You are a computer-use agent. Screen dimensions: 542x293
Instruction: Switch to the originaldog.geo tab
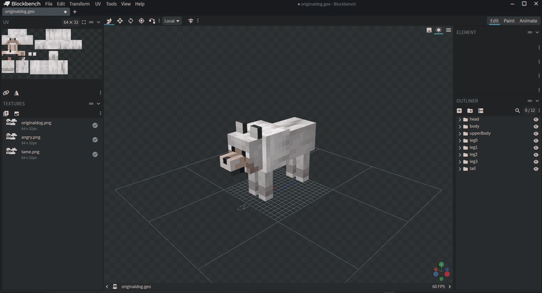(36, 12)
